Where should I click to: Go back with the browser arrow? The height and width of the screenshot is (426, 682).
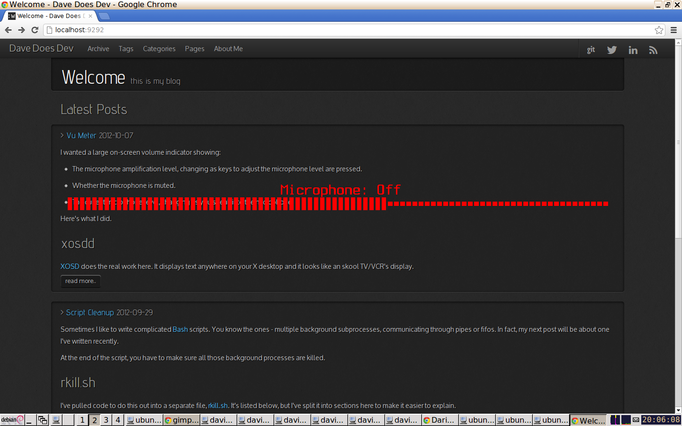pyautogui.click(x=8, y=30)
